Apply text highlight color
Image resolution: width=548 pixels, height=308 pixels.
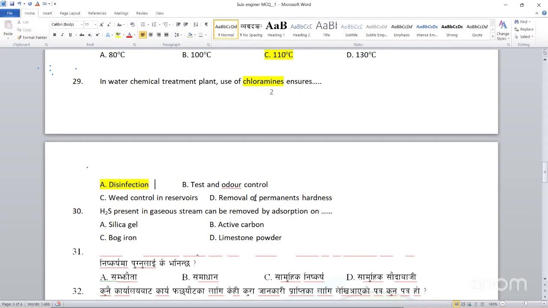click(118, 35)
